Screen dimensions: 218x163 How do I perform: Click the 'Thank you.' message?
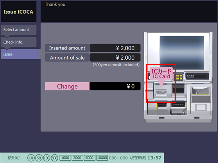click(x=55, y=5)
